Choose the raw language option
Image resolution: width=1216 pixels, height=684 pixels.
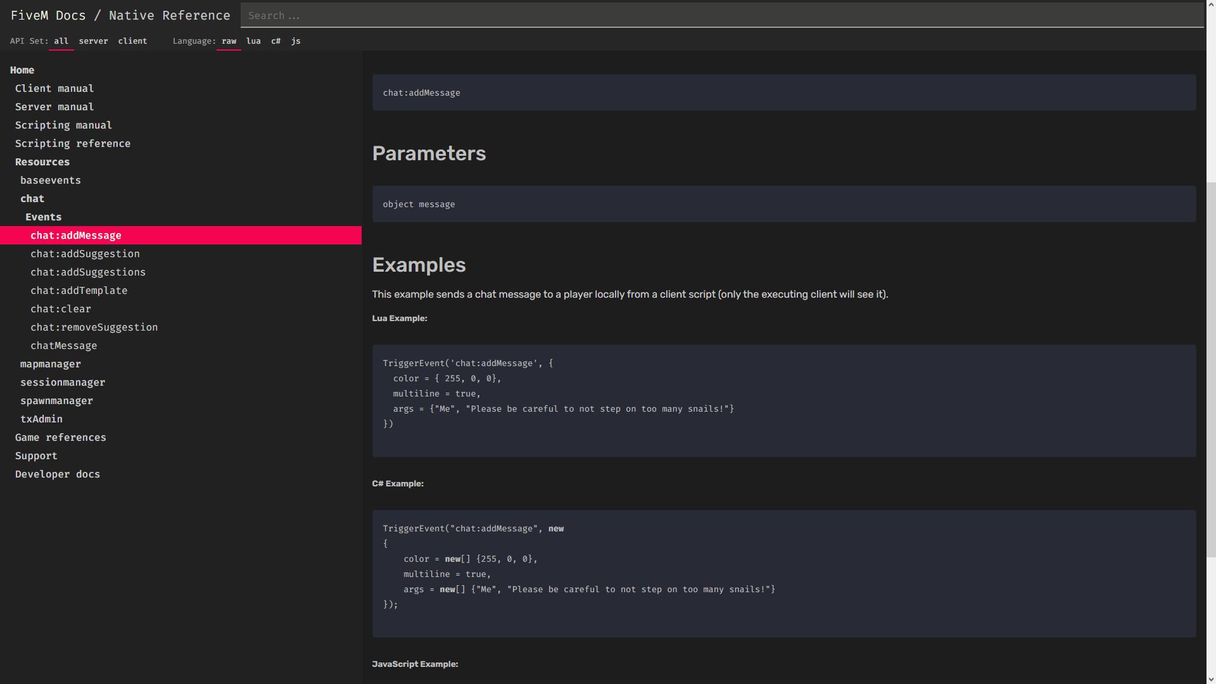(x=229, y=41)
